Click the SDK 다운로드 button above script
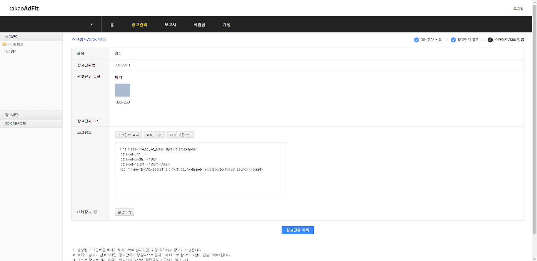 [x=180, y=135]
